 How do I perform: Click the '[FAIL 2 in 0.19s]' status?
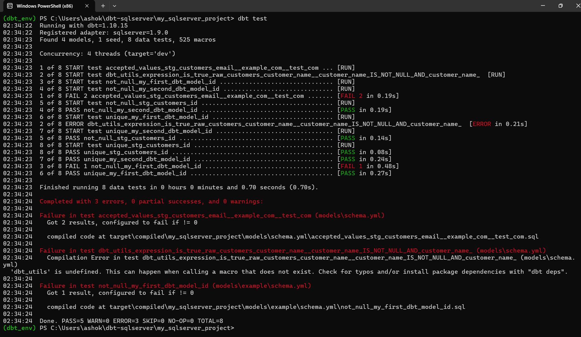coord(368,96)
